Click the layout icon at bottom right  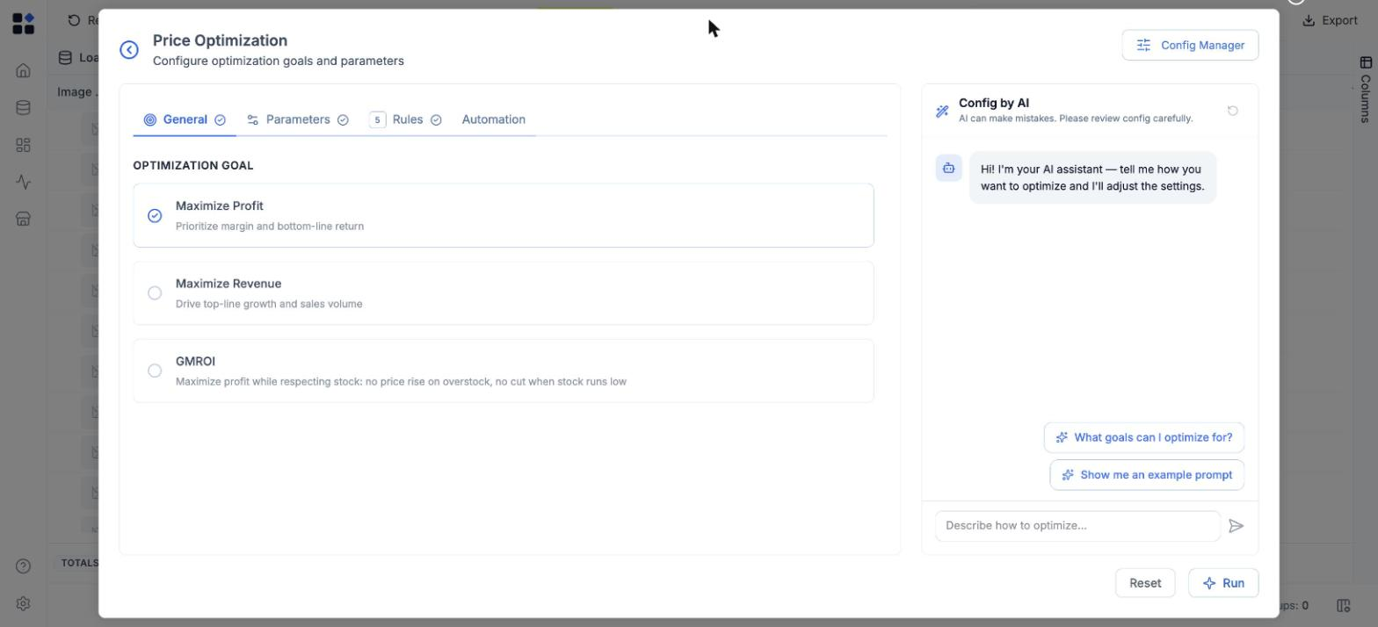(1343, 605)
